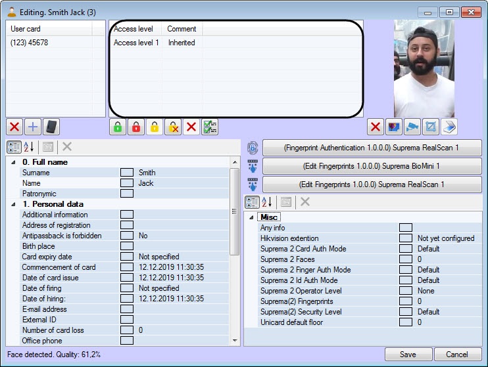Click the camera capture icon under photo
This screenshot has height=367, width=488.
coord(412,127)
